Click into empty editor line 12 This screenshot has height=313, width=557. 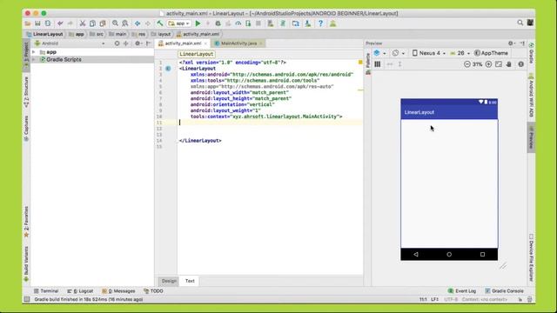[270, 129]
